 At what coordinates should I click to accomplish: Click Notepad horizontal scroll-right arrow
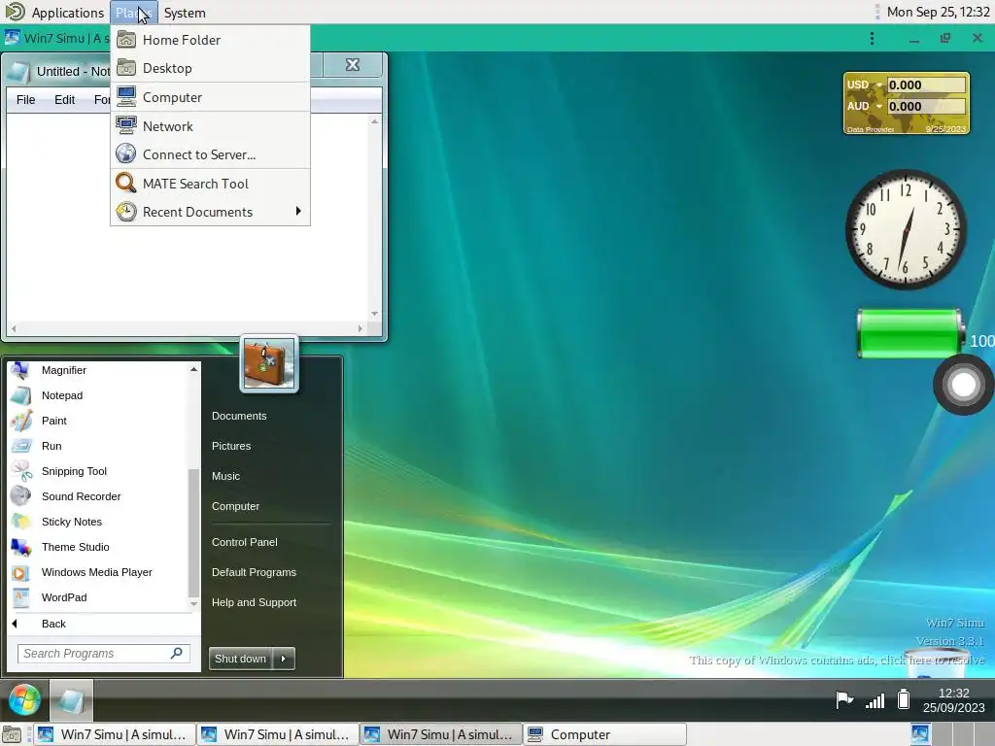[x=360, y=328]
